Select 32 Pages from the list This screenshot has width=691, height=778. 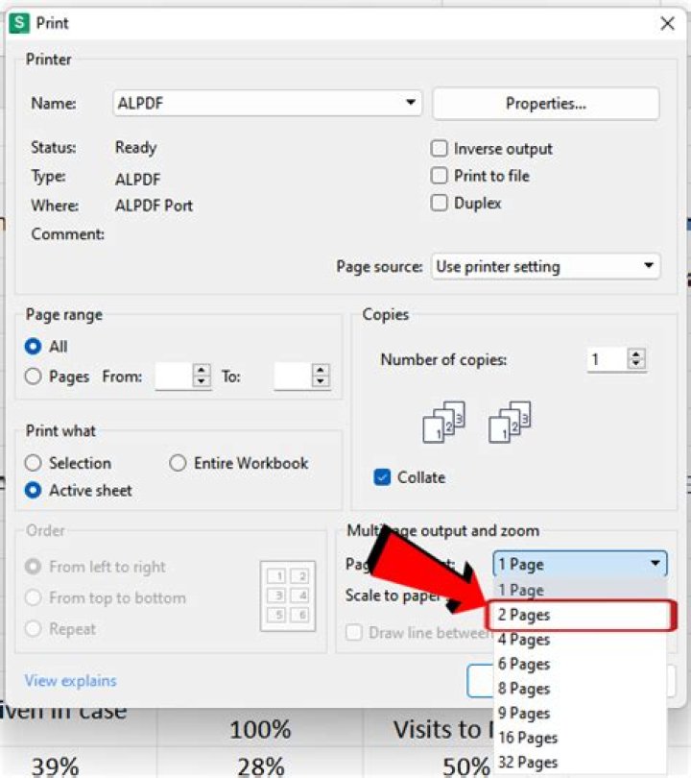coord(580,762)
